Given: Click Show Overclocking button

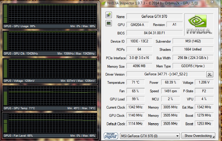Looking at the screenshot, I should coord(198,136).
